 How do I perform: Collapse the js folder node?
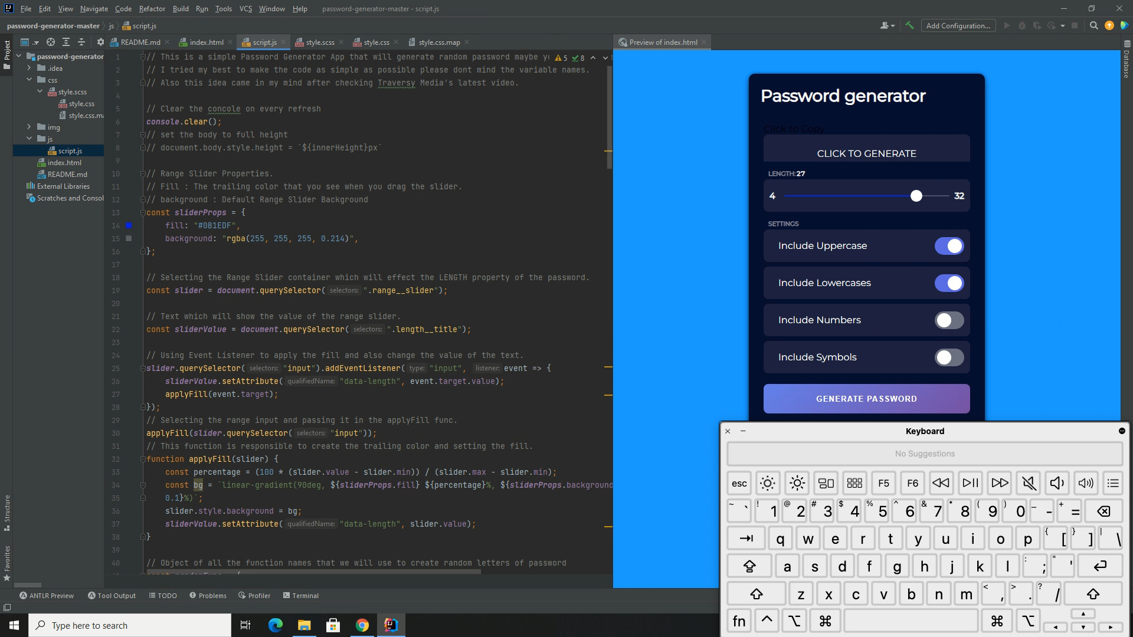[29, 139]
